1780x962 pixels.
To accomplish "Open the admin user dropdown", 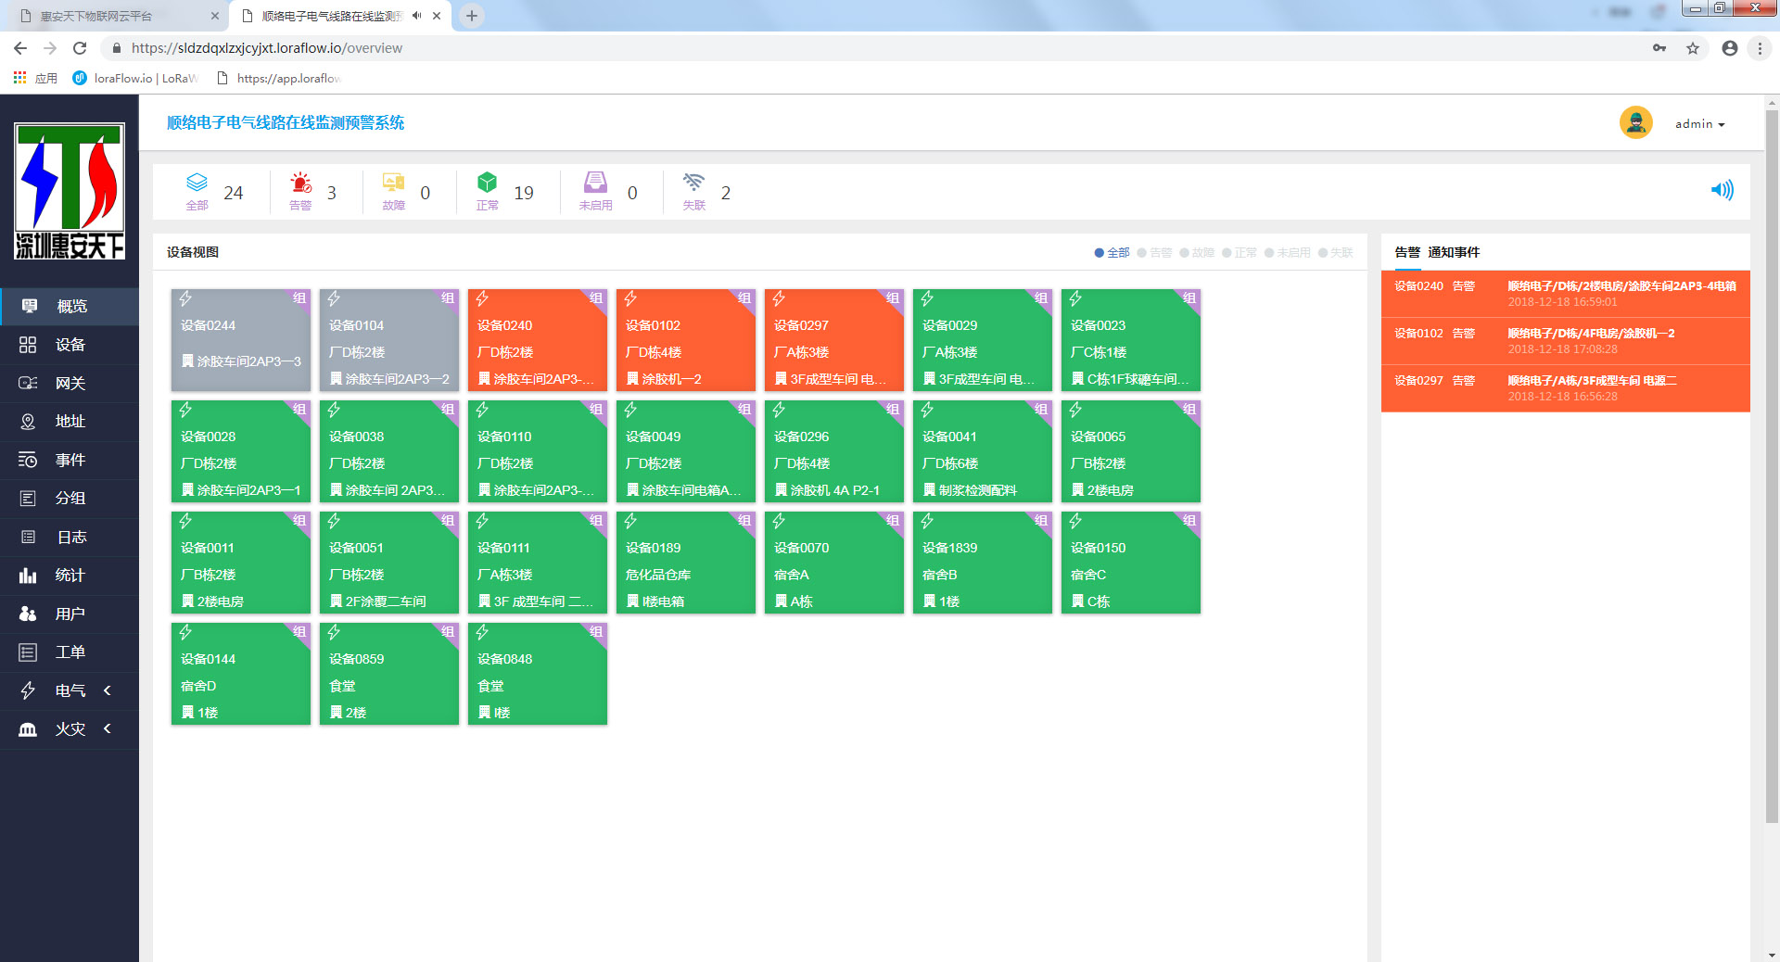I will pos(1699,124).
